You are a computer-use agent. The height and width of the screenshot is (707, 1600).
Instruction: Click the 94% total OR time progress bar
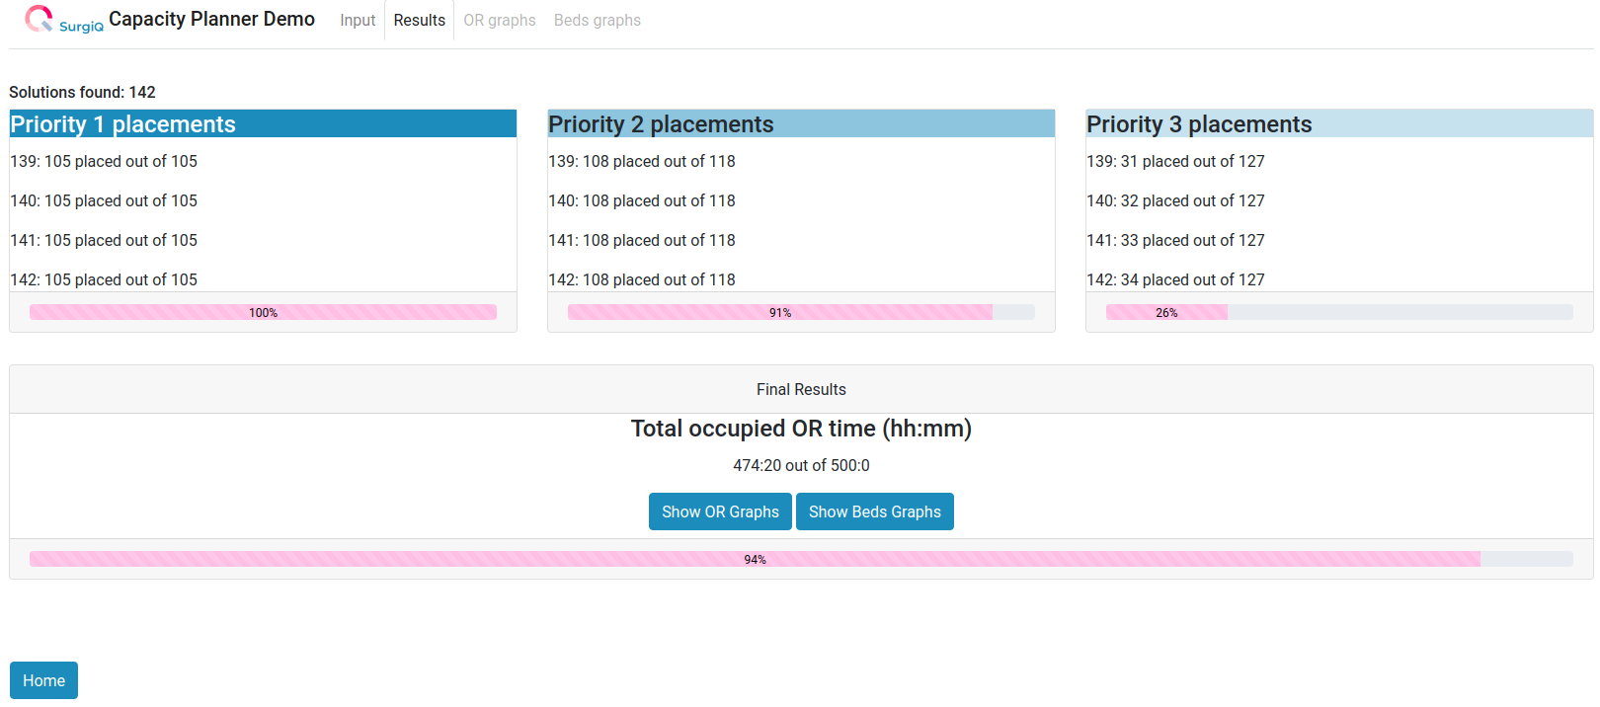click(x=755, y=559)
